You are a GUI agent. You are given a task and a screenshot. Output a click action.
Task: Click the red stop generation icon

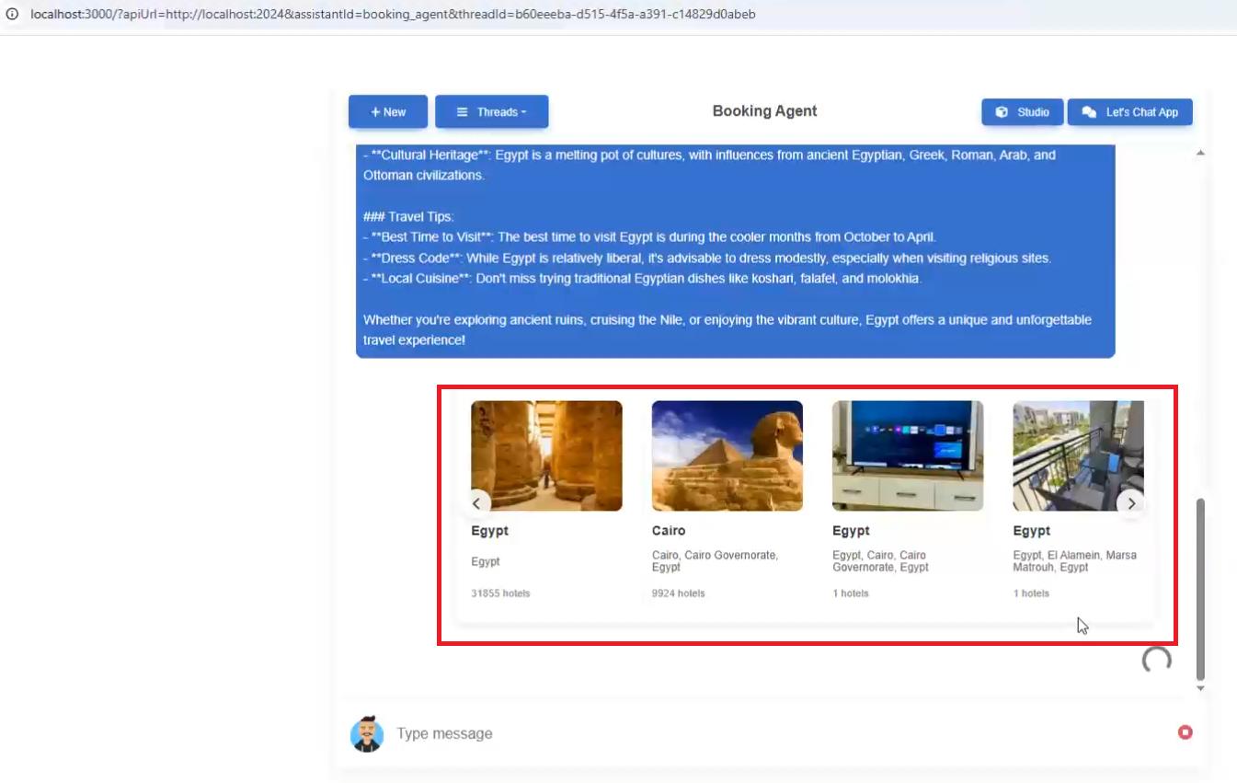pyautogui.click(x=1185, y=732)
